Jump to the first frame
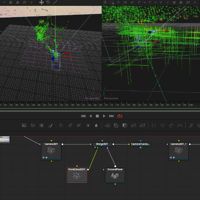The image size is (200, 200). pos(83,116)
